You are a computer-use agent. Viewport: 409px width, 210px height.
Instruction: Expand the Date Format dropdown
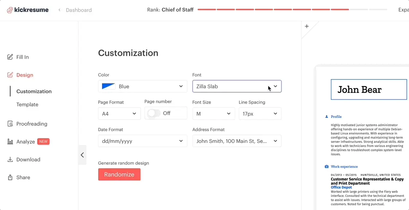[143, 141]
